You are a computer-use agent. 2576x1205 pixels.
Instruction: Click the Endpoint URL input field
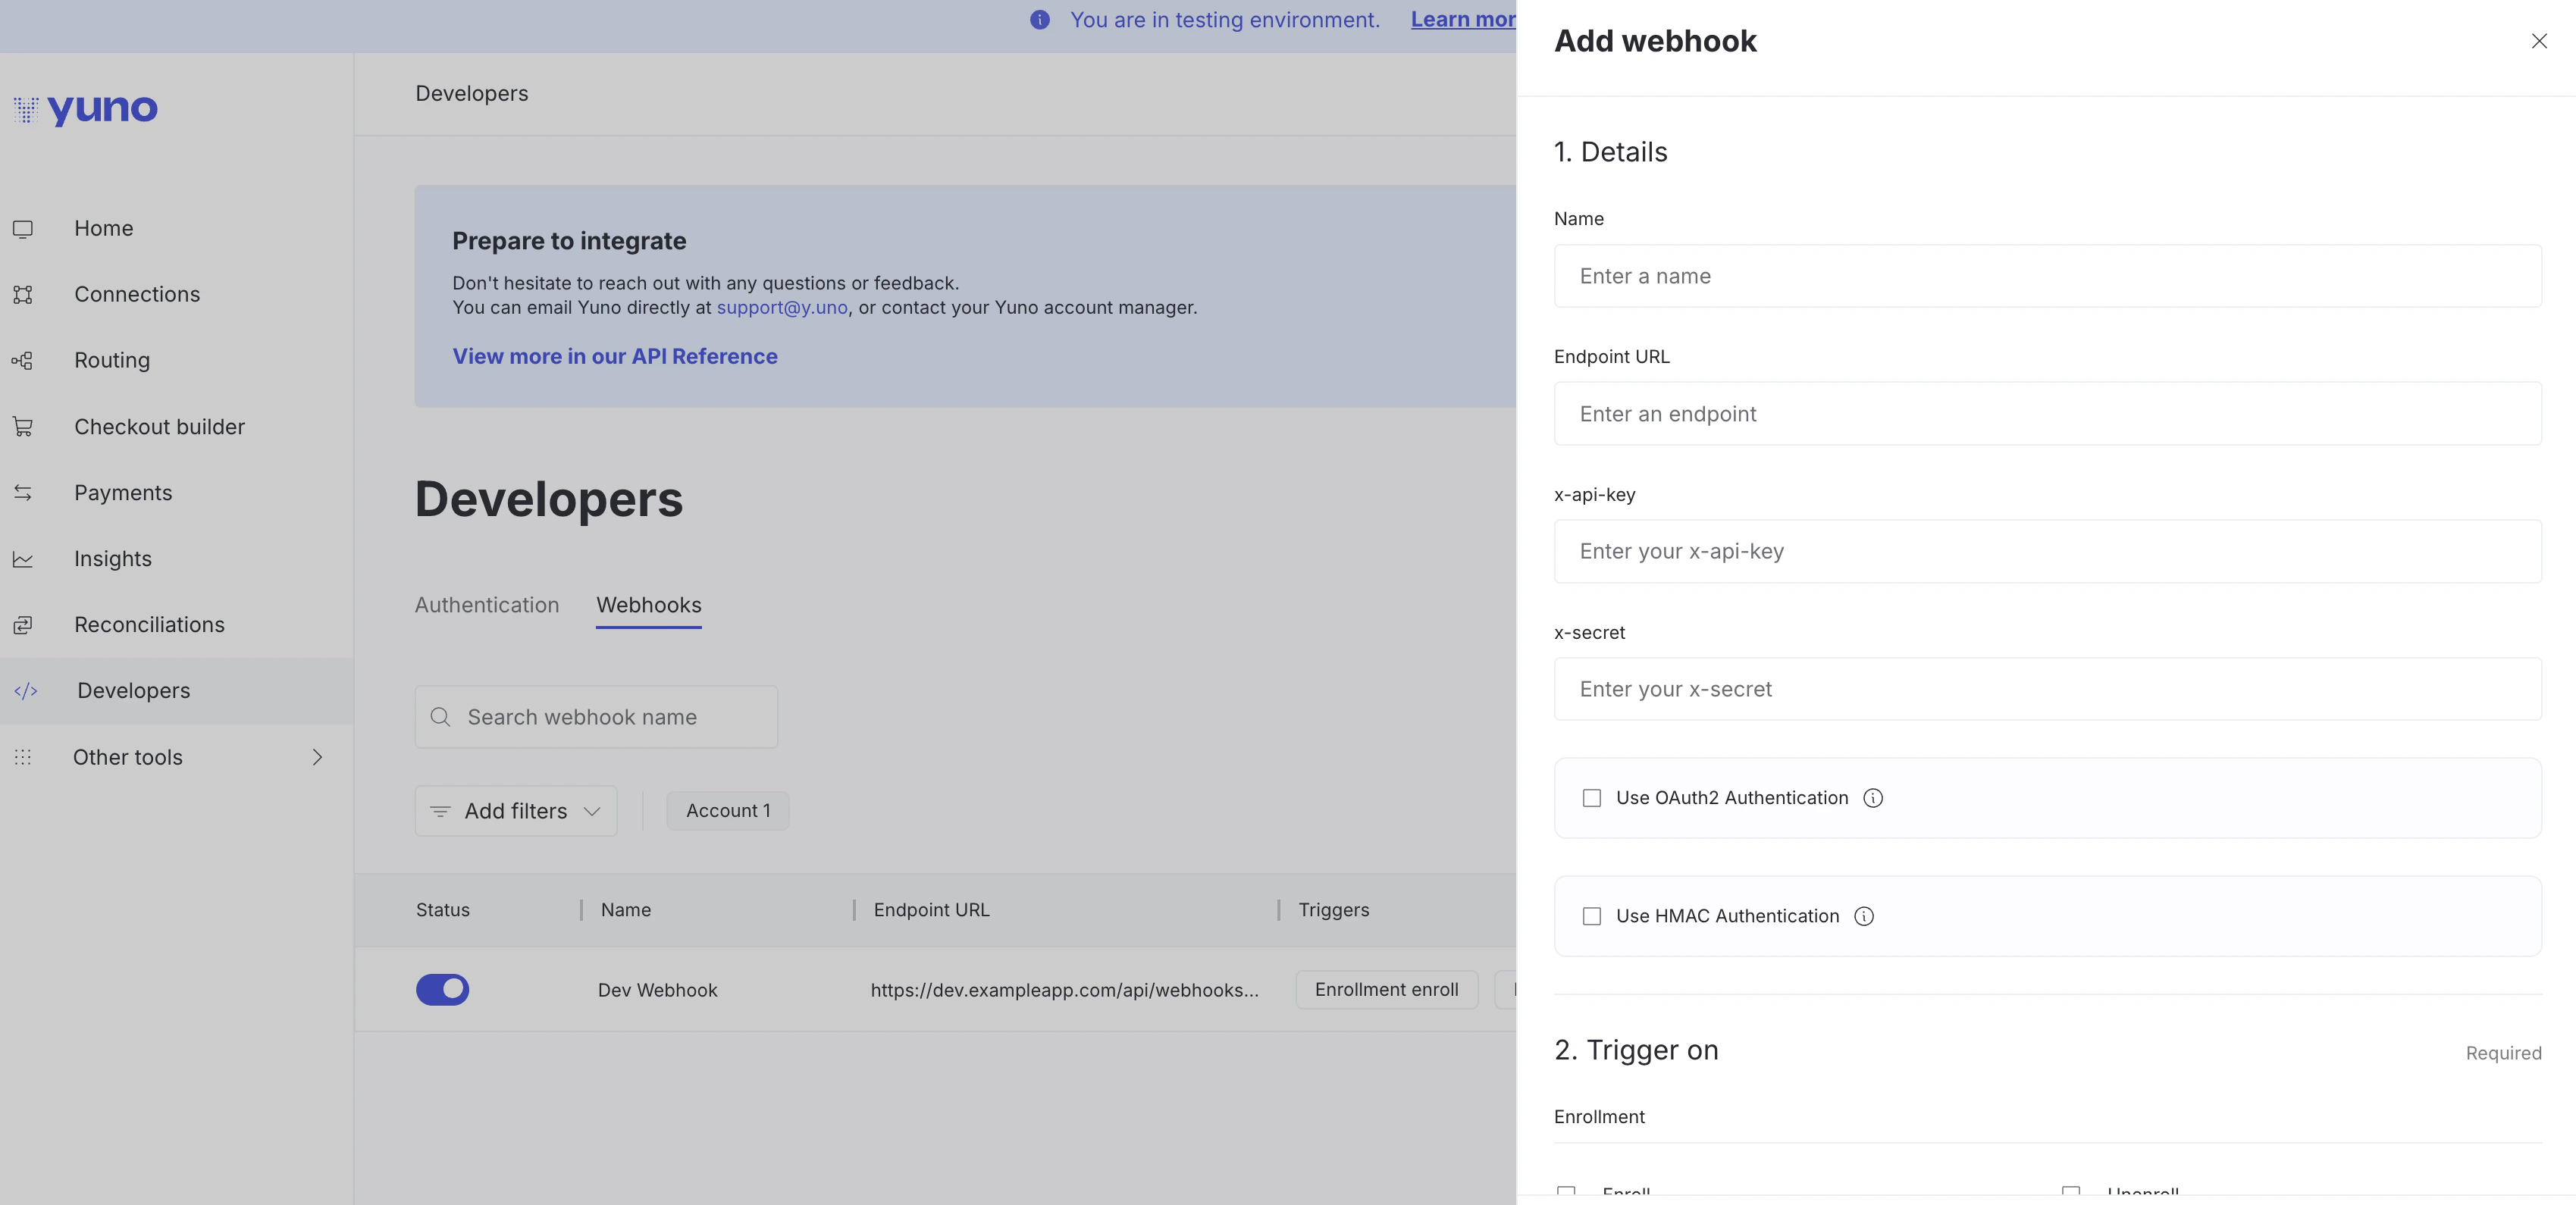(2047, 414)
